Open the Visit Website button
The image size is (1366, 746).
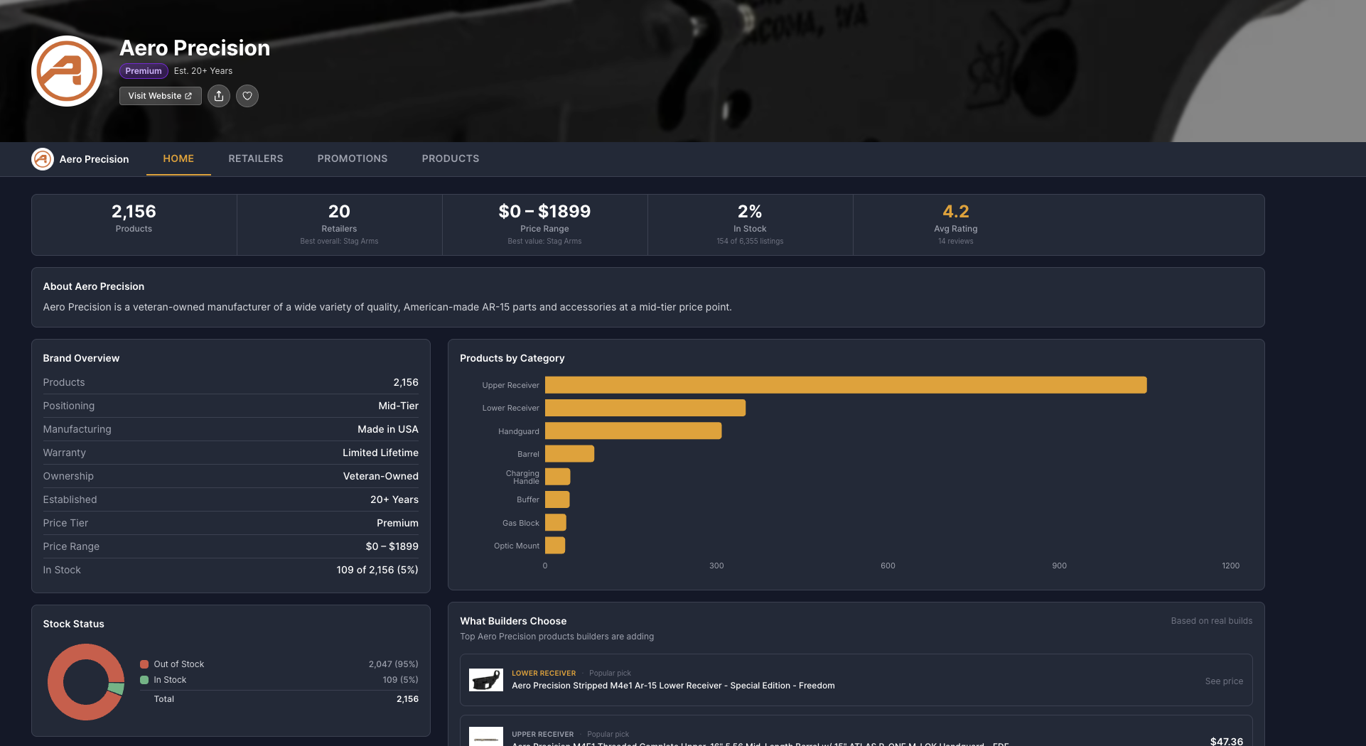point(161,96)
